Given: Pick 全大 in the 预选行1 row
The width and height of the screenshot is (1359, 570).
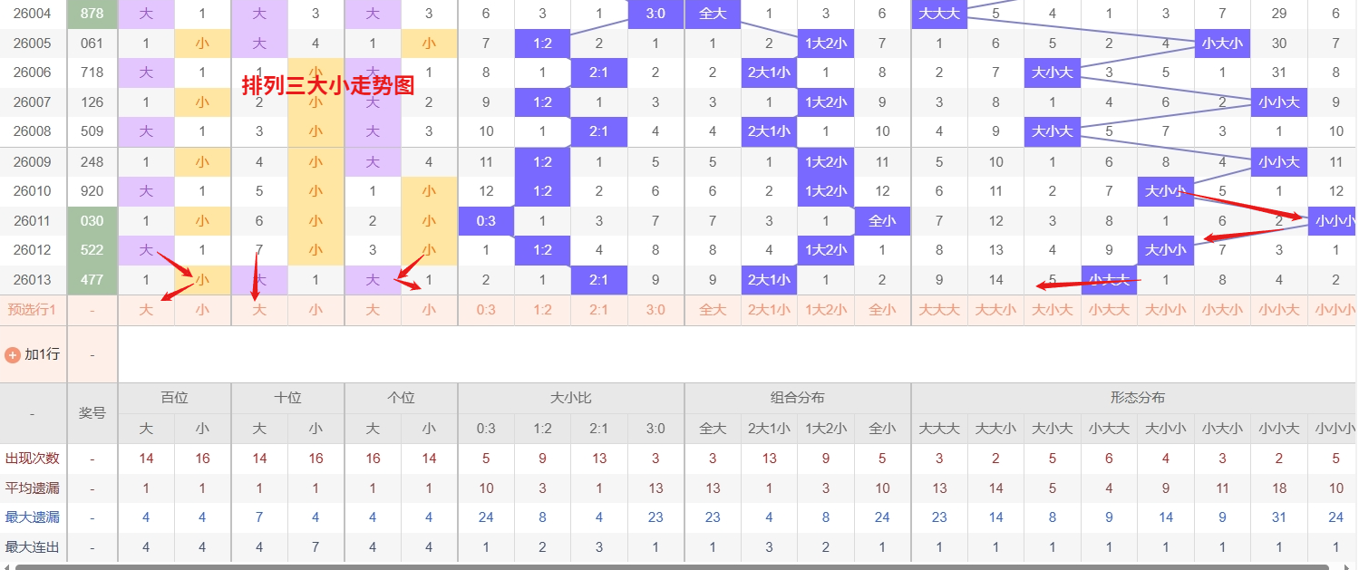Looking at the screenshot, I should [x=713, y=310].
